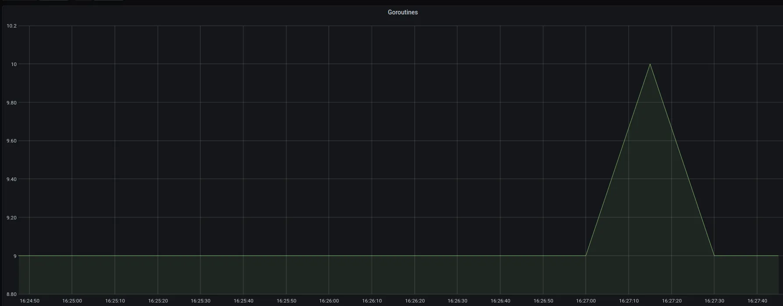Screen dimensions: 783x306
Task: Click the 10.2 y-axis label
Action: pos(11,26)
